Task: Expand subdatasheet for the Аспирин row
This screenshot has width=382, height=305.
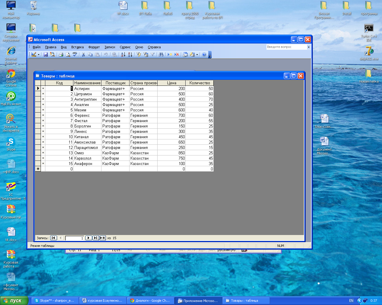Action: tap(43, 88)
